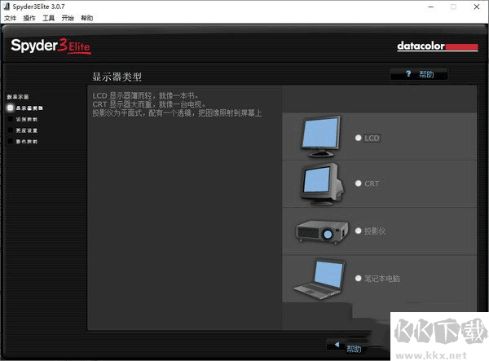Image resolution: width=489 pixels, height=361 pixels.
Task: Choose the LCD radio button
Action: [x=358, y=138]
